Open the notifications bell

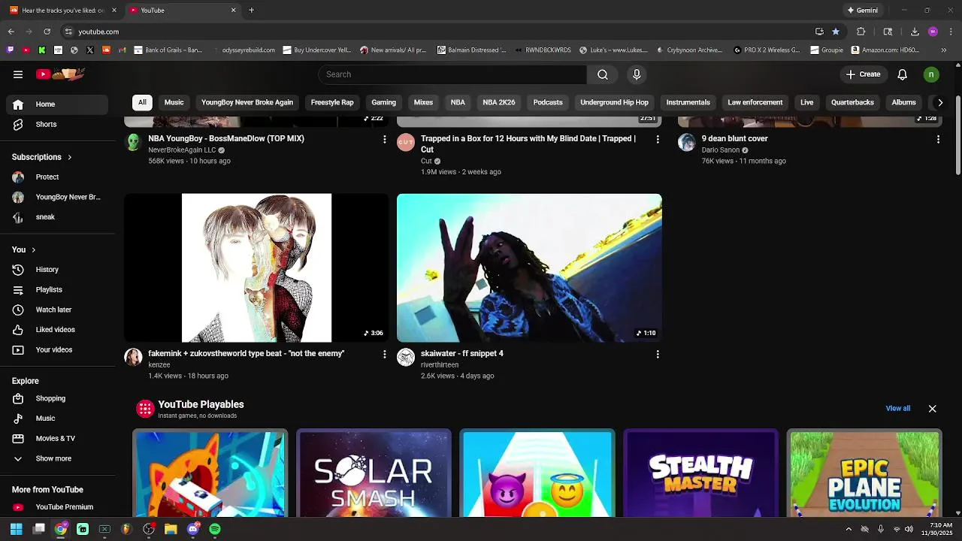pyautogui.click(x=903, y=74)
